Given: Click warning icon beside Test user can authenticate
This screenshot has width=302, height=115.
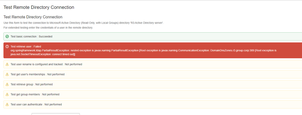Looking at the screenshot, I should click(x=7, y=104).
